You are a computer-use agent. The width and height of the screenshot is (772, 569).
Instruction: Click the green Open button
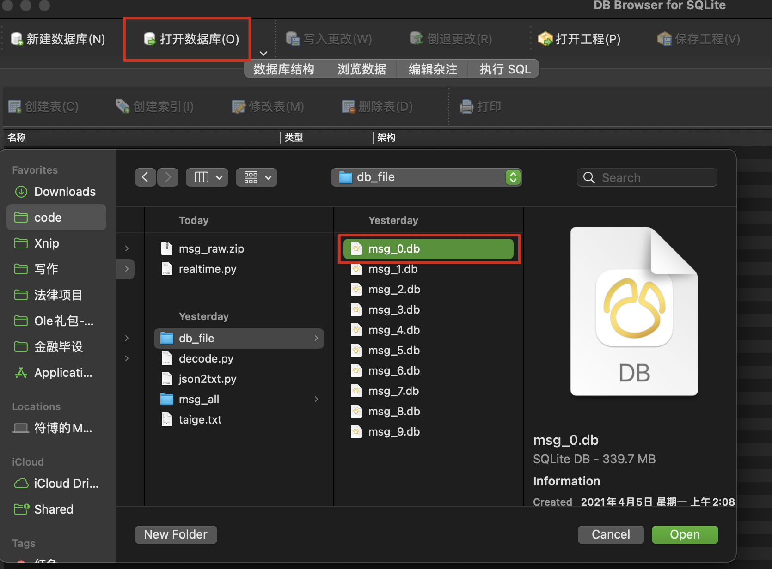point(685,534)
